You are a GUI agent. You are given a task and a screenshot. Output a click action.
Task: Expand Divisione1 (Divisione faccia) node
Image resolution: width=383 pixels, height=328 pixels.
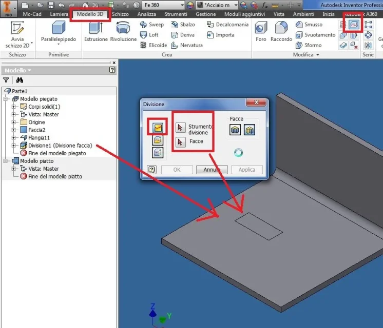[x=14, y=146]
